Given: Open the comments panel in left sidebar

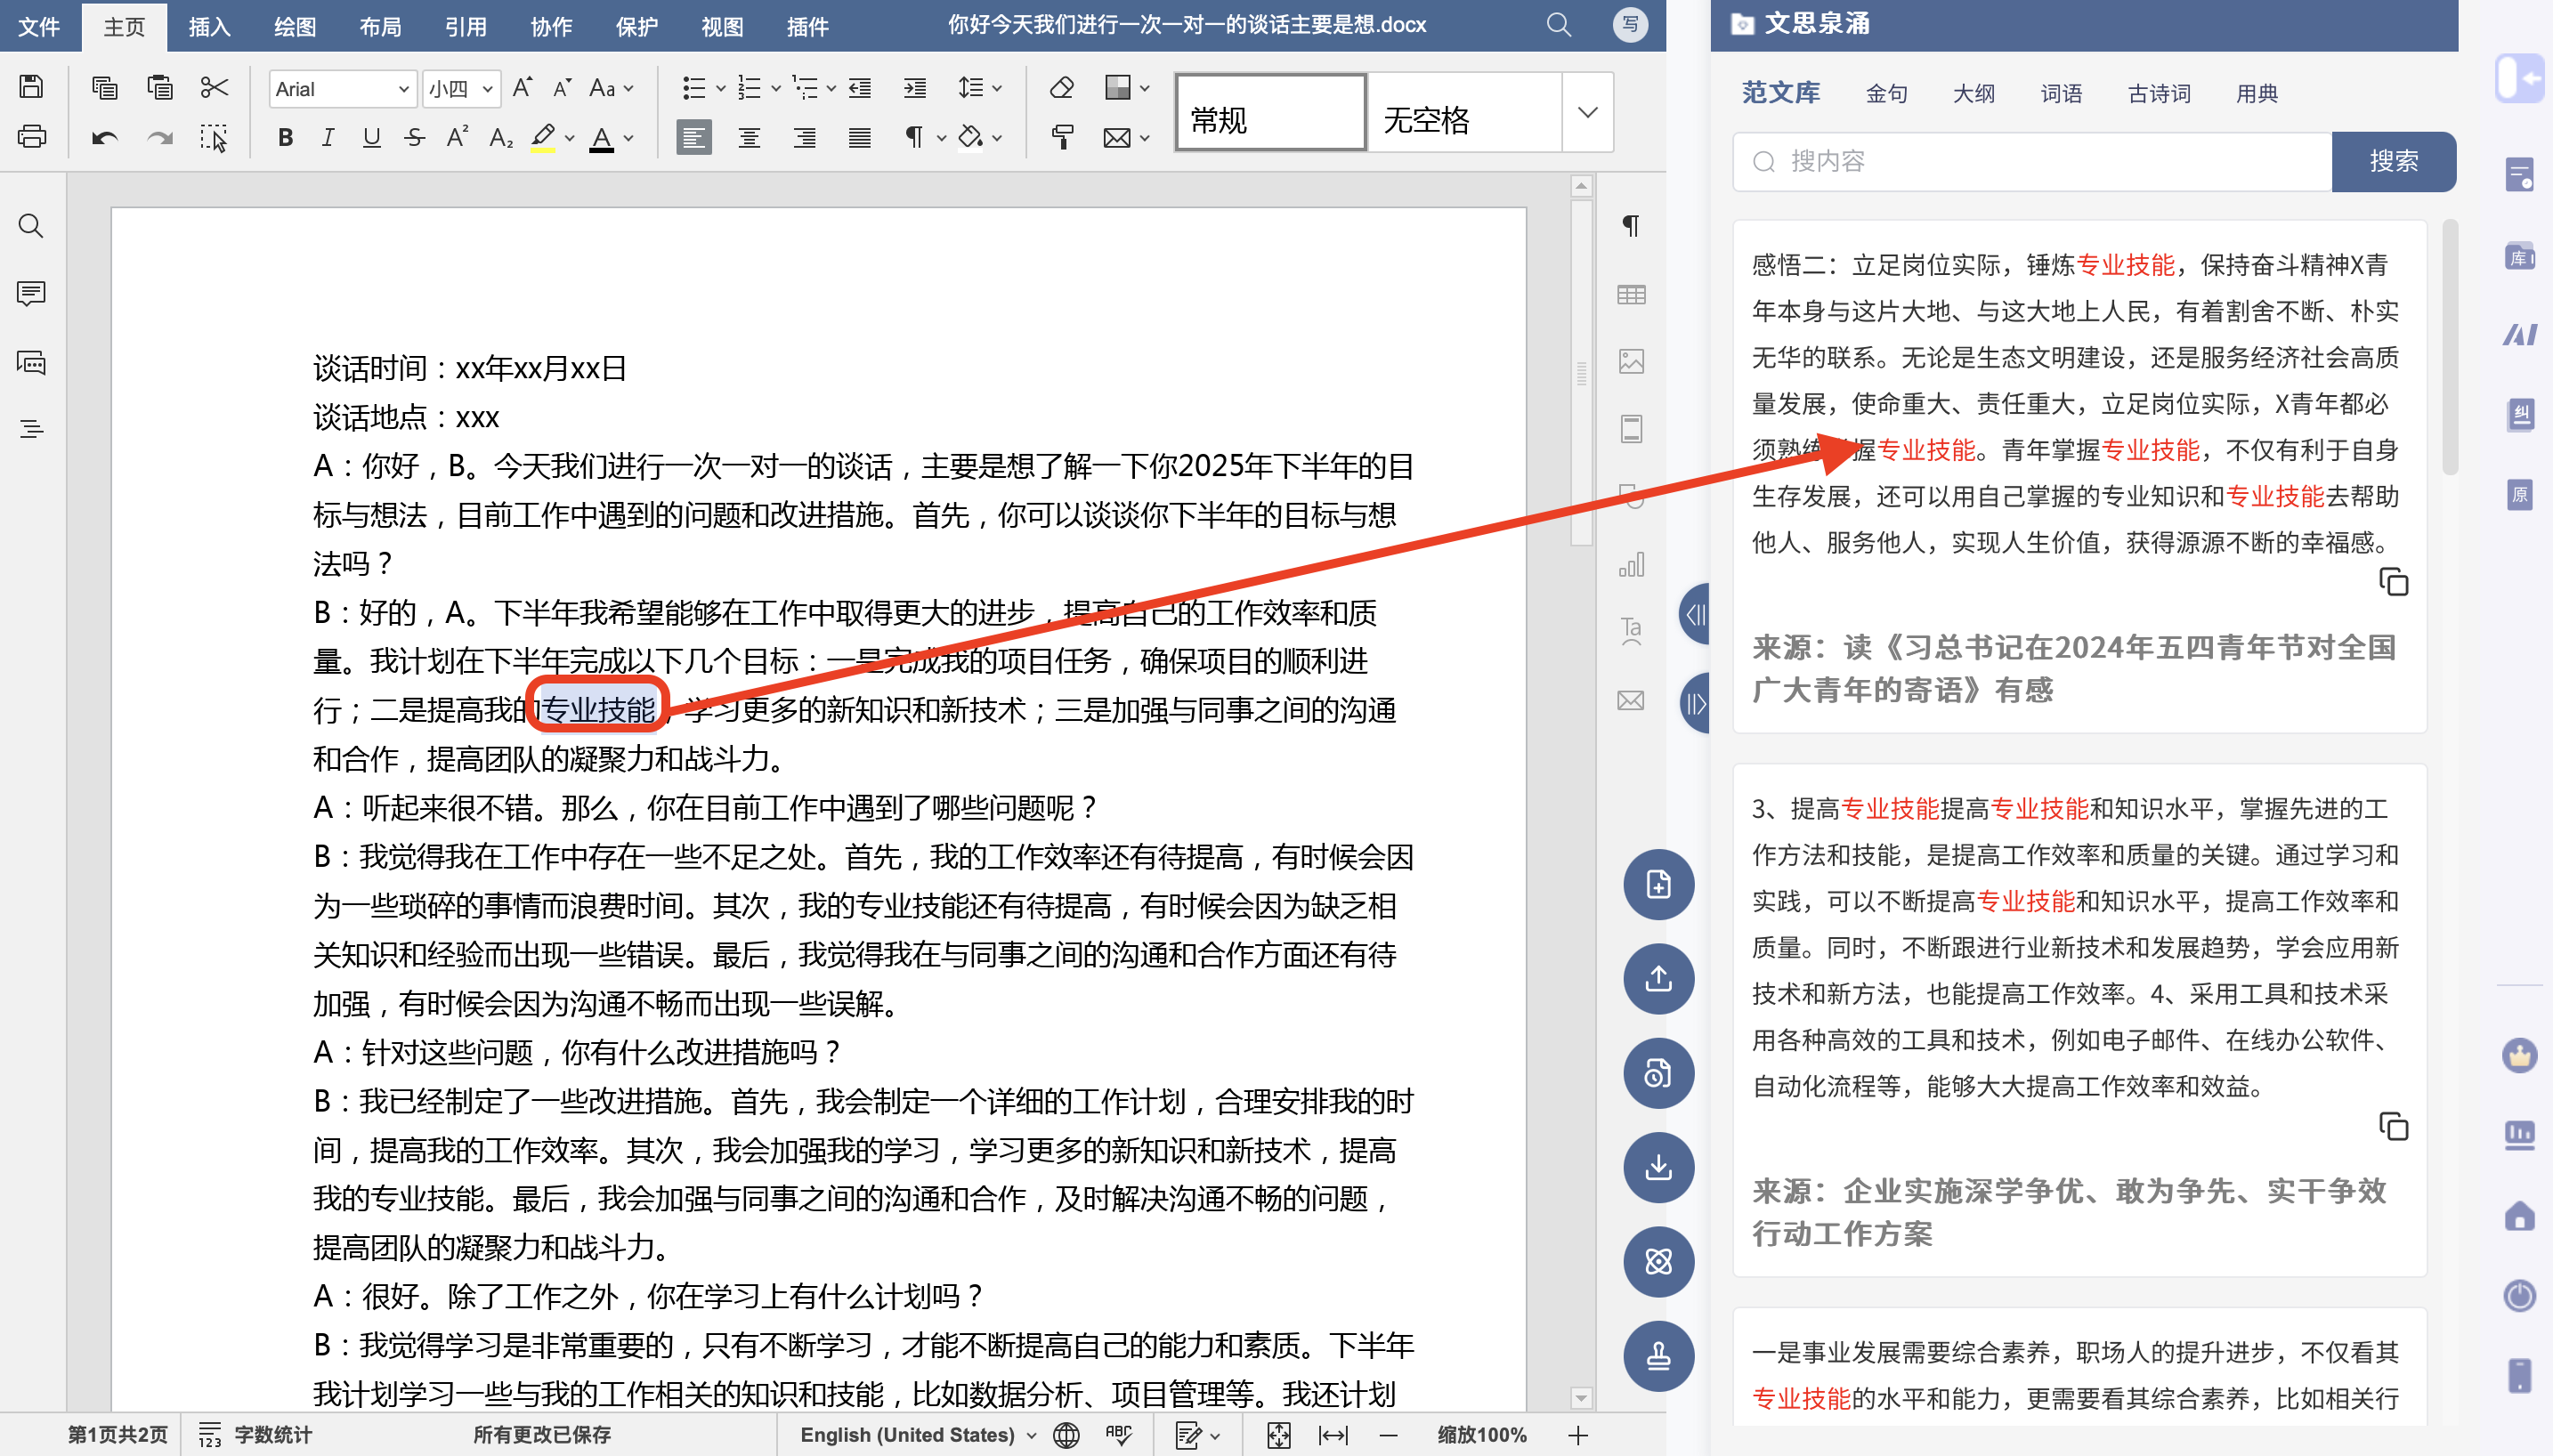Looking at the screenshot, I should point(31,293).
